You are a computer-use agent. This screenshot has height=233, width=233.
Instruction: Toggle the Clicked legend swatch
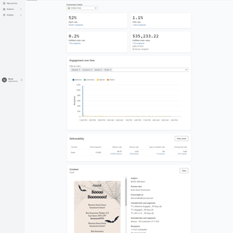click(x=107, y=80)
